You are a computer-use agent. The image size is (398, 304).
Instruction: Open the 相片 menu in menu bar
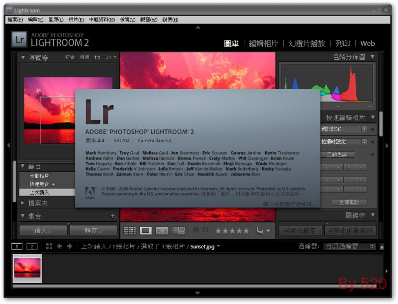(x=76, y=19)
